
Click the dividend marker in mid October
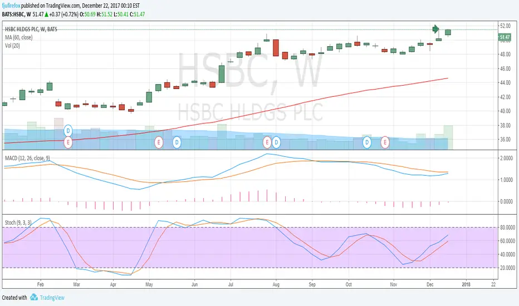coord(367,142)
